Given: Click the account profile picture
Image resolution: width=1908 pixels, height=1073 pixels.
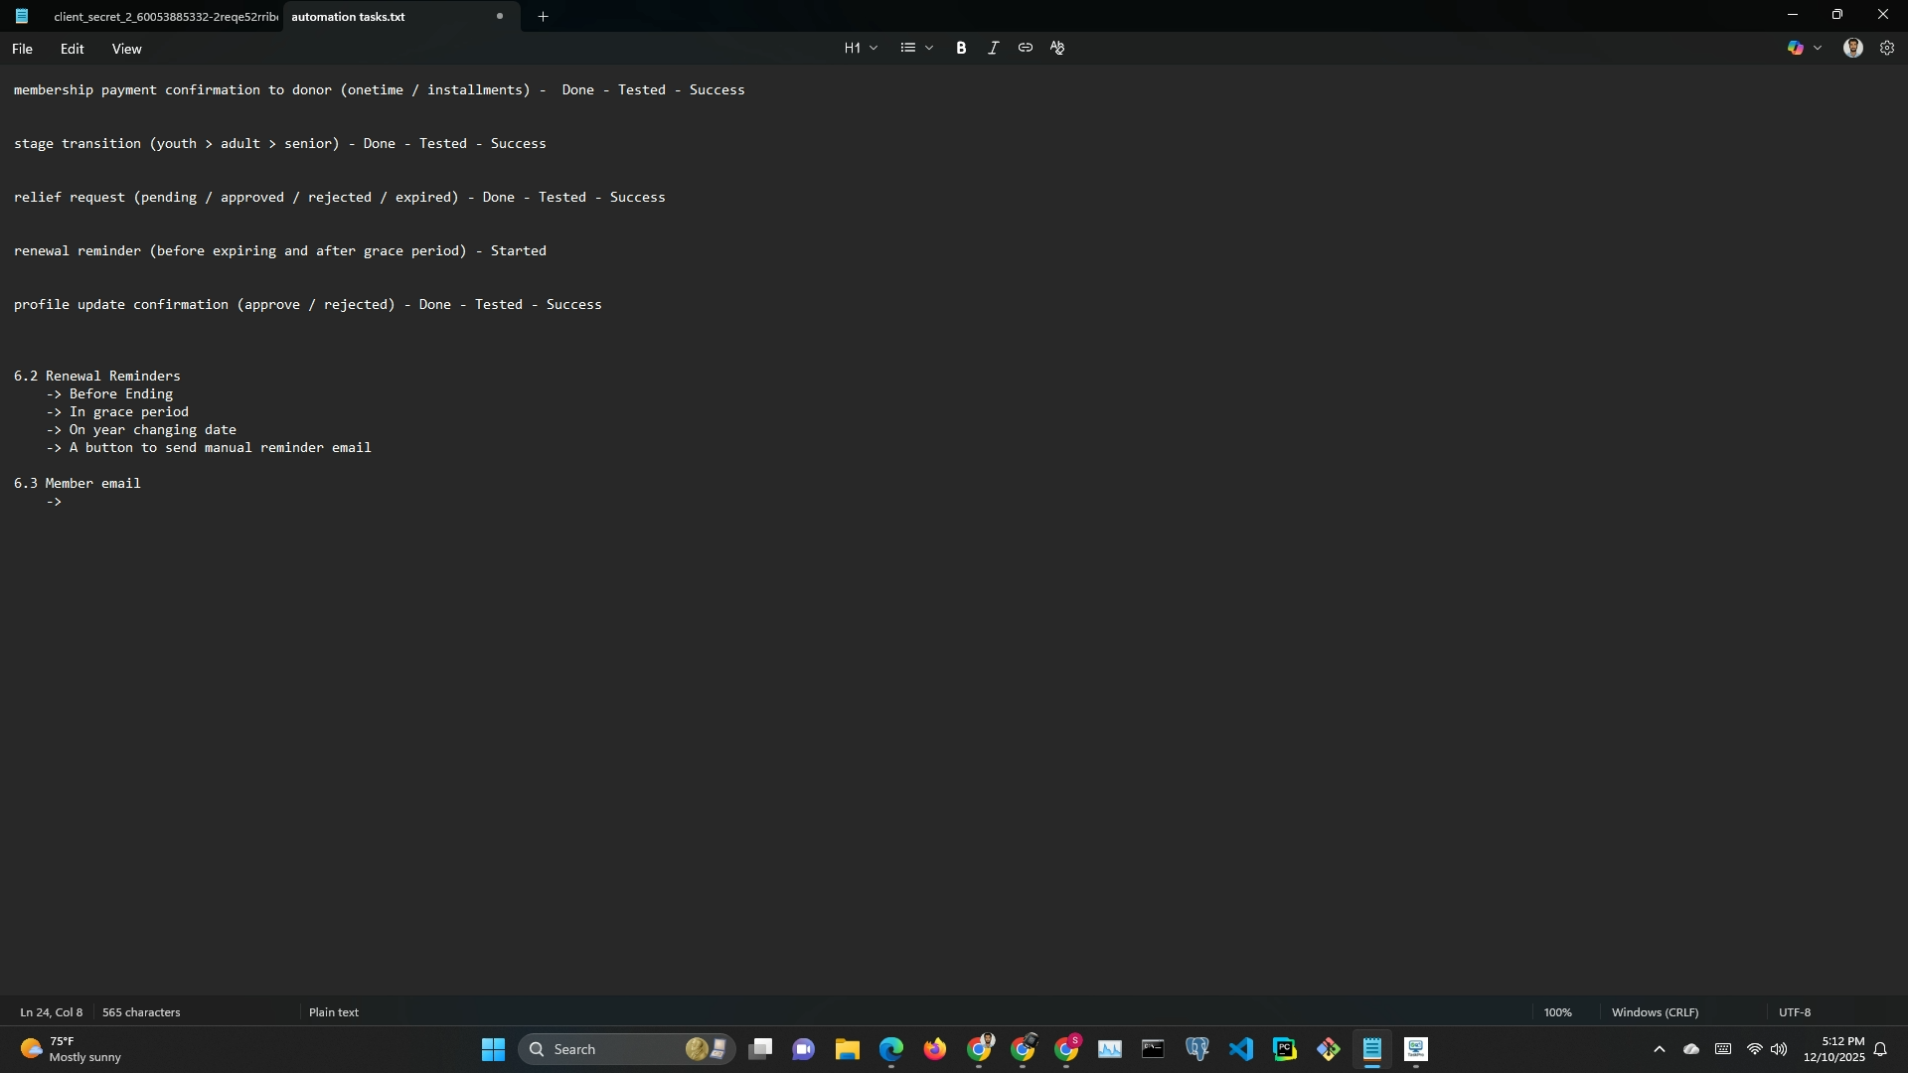Looking at the screenshot, I should pos(1852,48).
